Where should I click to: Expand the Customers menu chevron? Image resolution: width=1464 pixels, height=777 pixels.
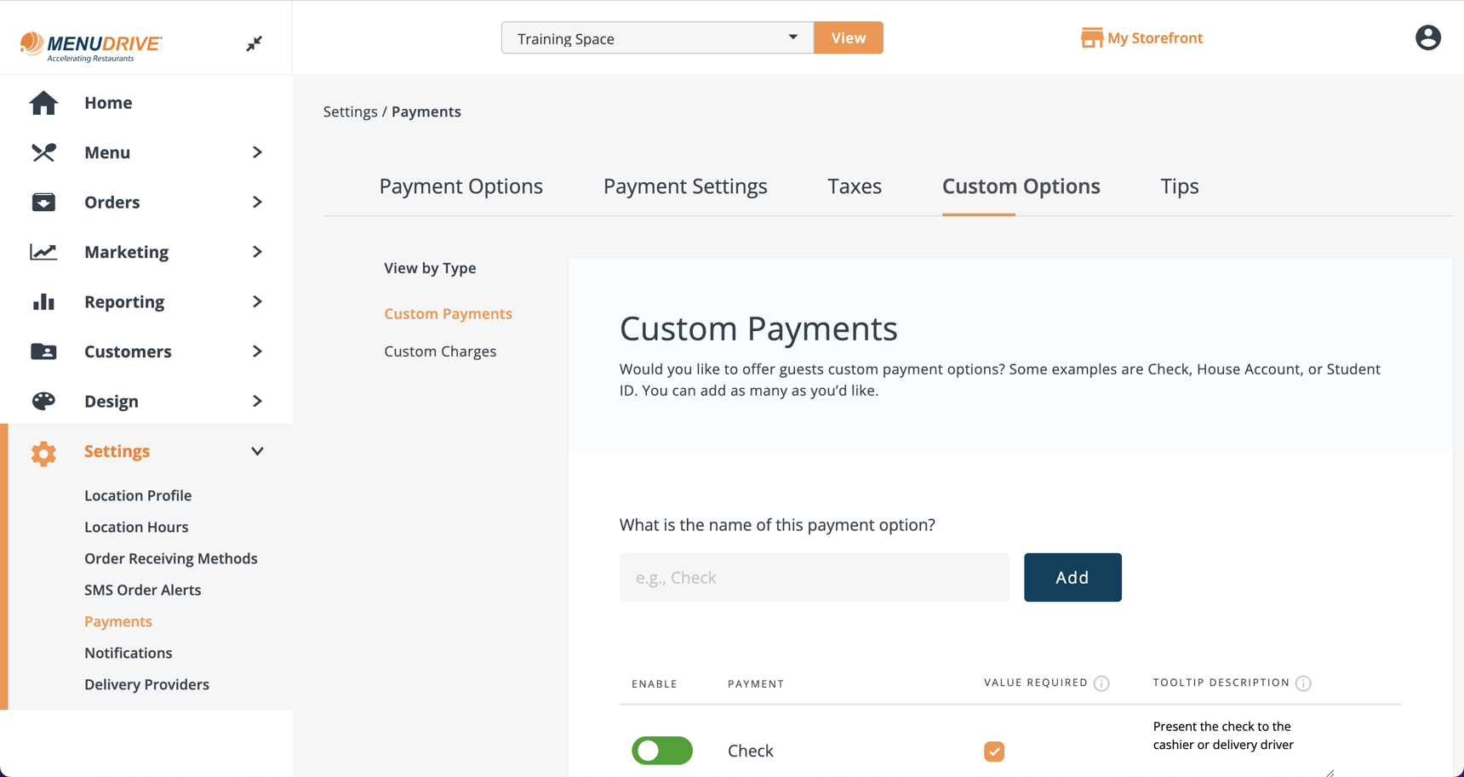pos(257,351)
